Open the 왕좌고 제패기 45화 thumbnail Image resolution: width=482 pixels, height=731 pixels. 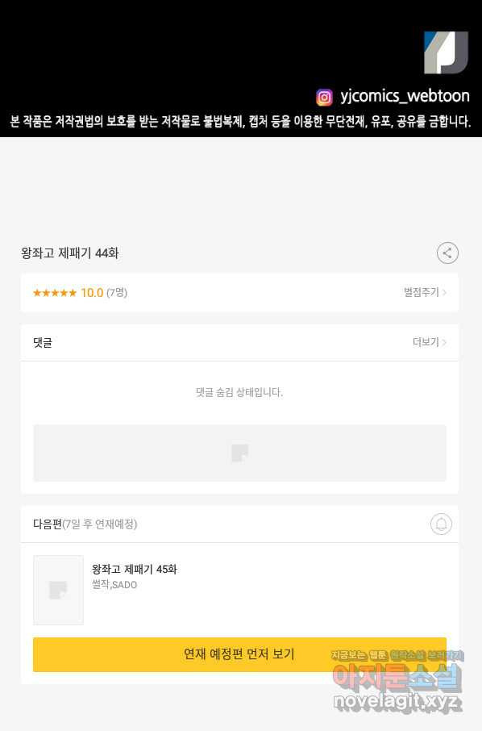pos(58,590)
